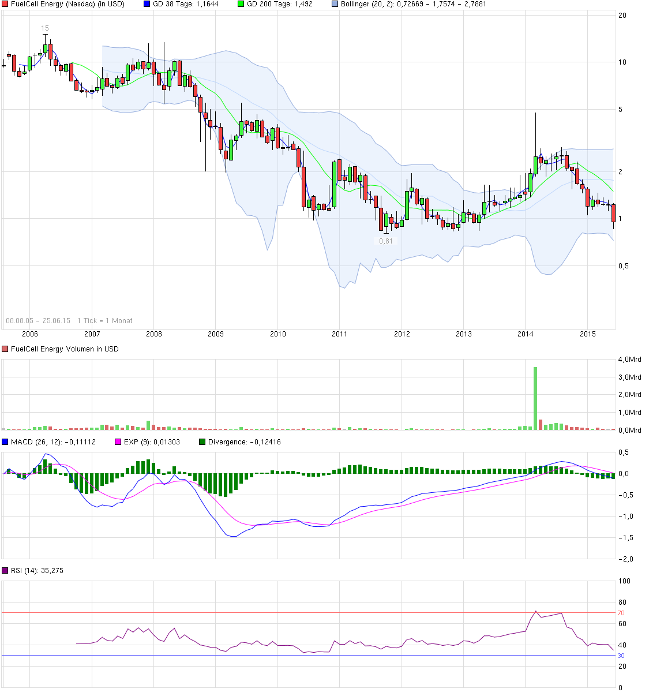Click the light-blue Bollinger legend swatch

coord(335,4)
